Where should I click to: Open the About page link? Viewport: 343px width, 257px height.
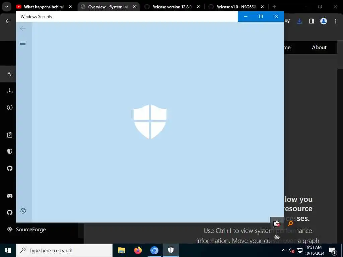(x=319, y=48)
